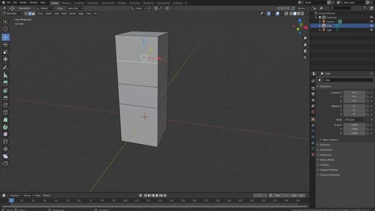
Task: Switch to face select mode
Action: pos(33,13)
